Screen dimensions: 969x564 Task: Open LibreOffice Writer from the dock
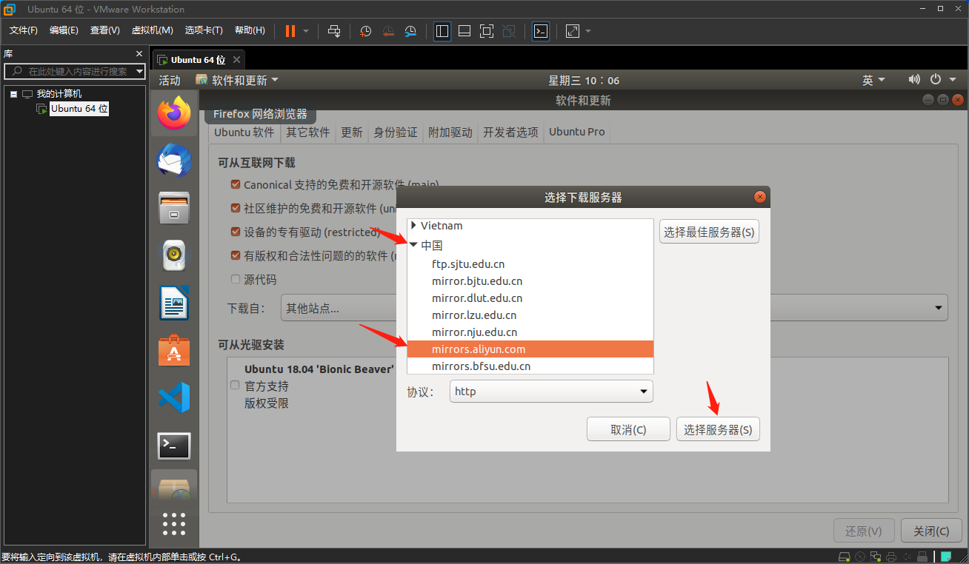click(x=174, y=303)
